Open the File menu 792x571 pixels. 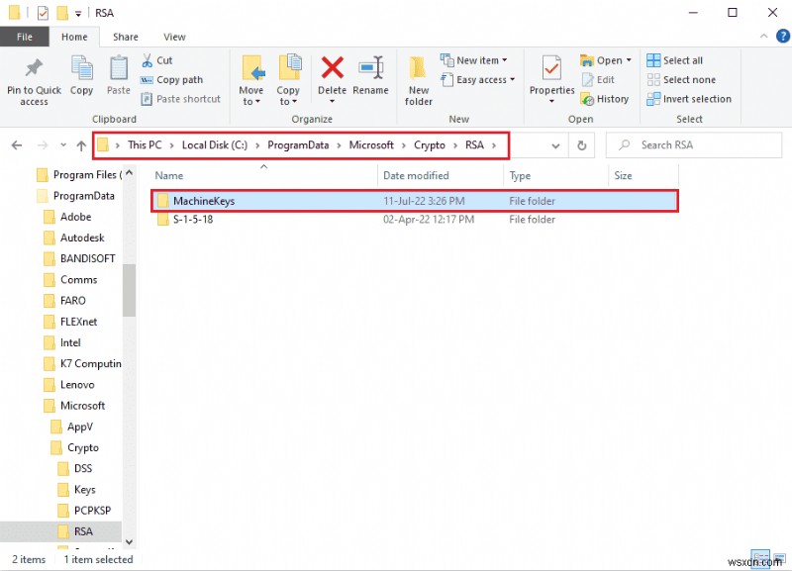(x=25, y=36)
